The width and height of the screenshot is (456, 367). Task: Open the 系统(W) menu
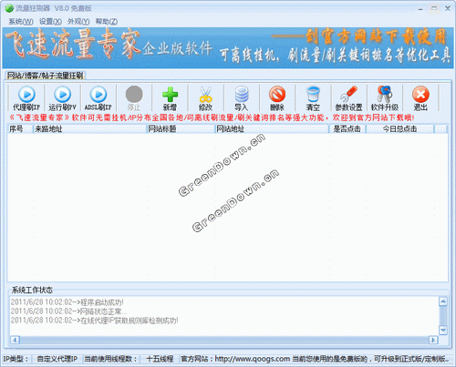click(21, 22)
